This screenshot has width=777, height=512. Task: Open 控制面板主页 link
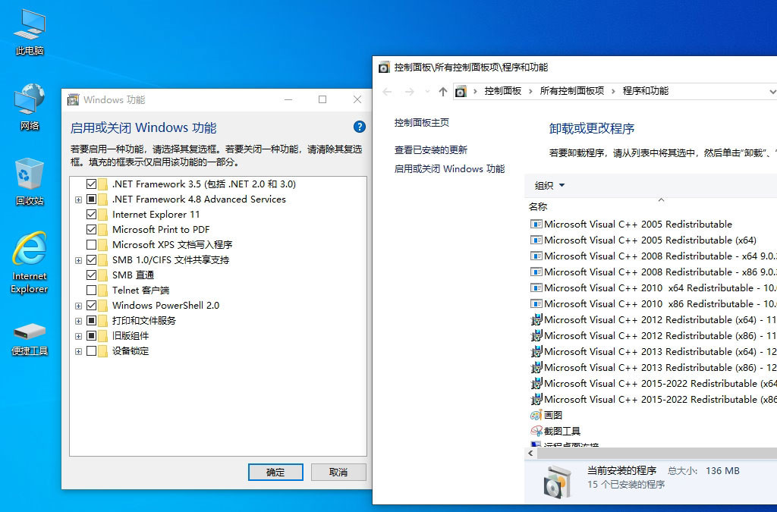(422, 123)
